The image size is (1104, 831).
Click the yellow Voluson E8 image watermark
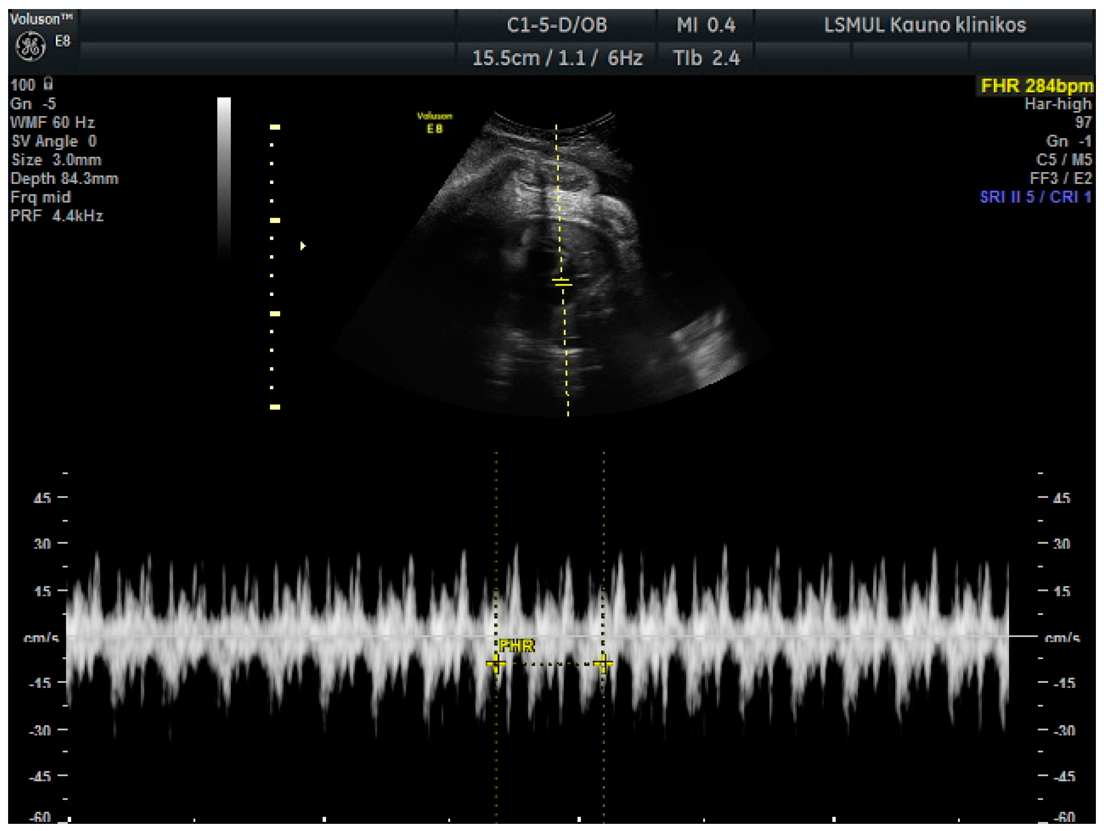[434, 123]
